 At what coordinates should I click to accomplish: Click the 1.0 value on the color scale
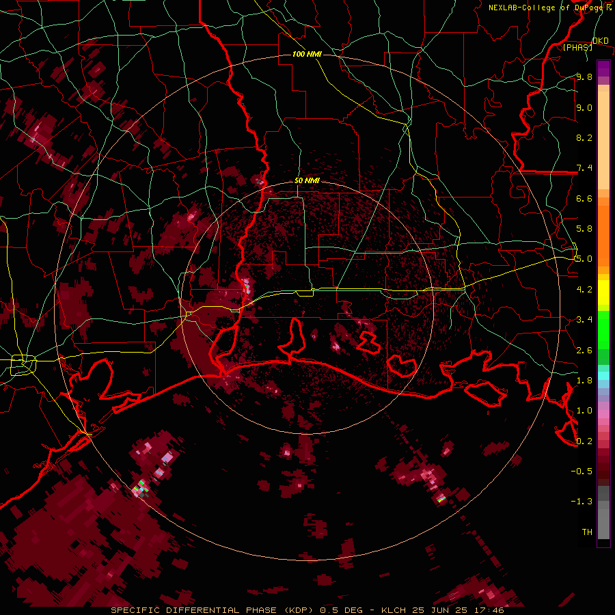pos(584,411)
